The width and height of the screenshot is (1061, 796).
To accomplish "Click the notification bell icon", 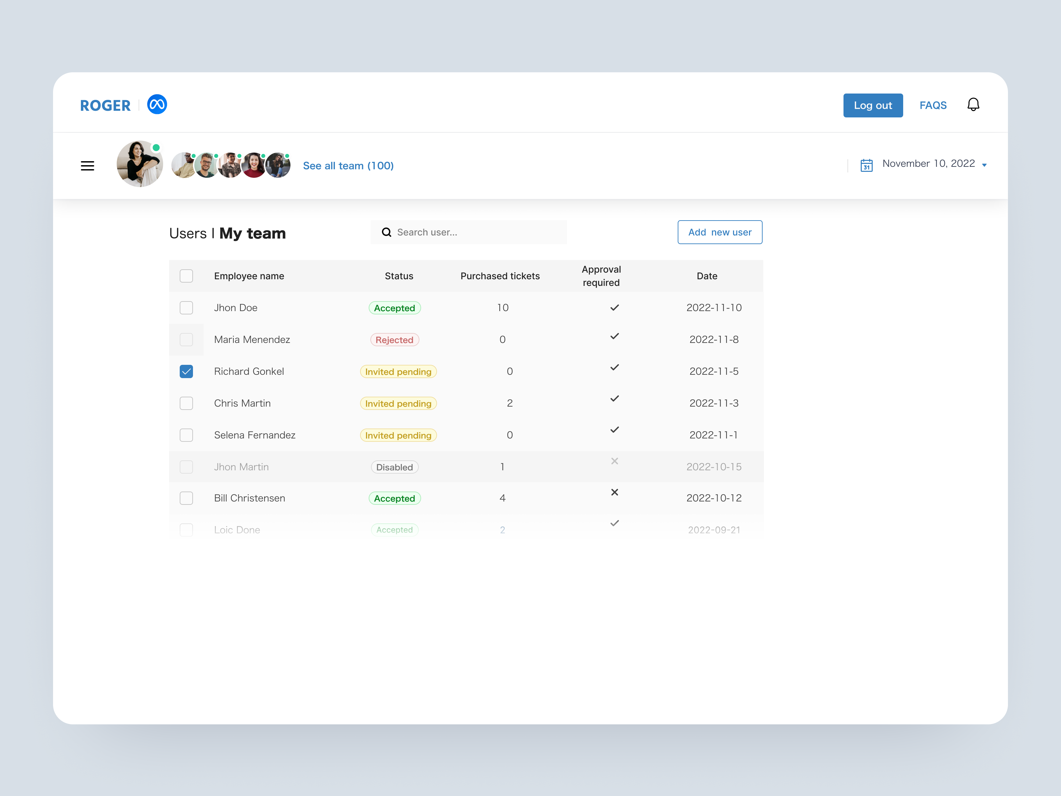I will pyautogui.click(x=973, y=104).
